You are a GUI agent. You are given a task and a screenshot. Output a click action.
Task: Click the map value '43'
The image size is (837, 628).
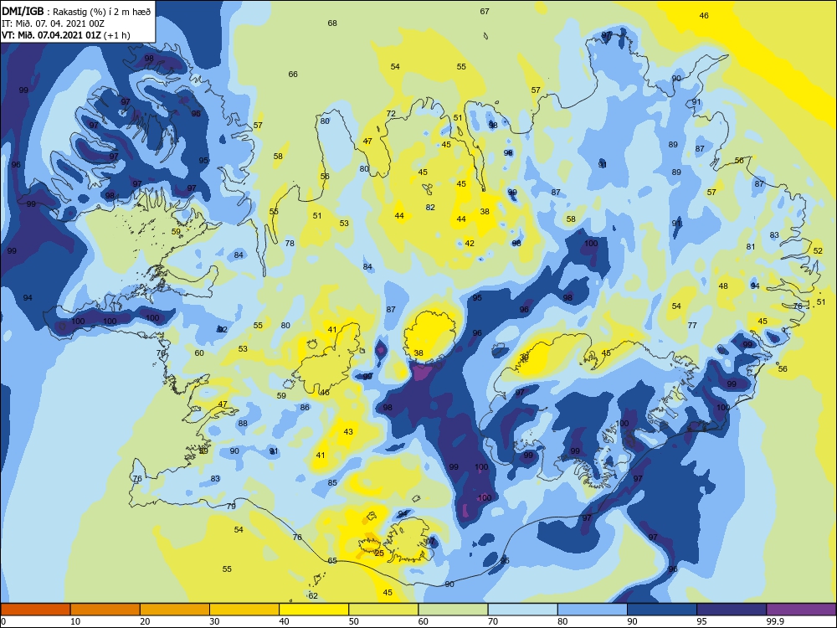(x=348, y=431)
